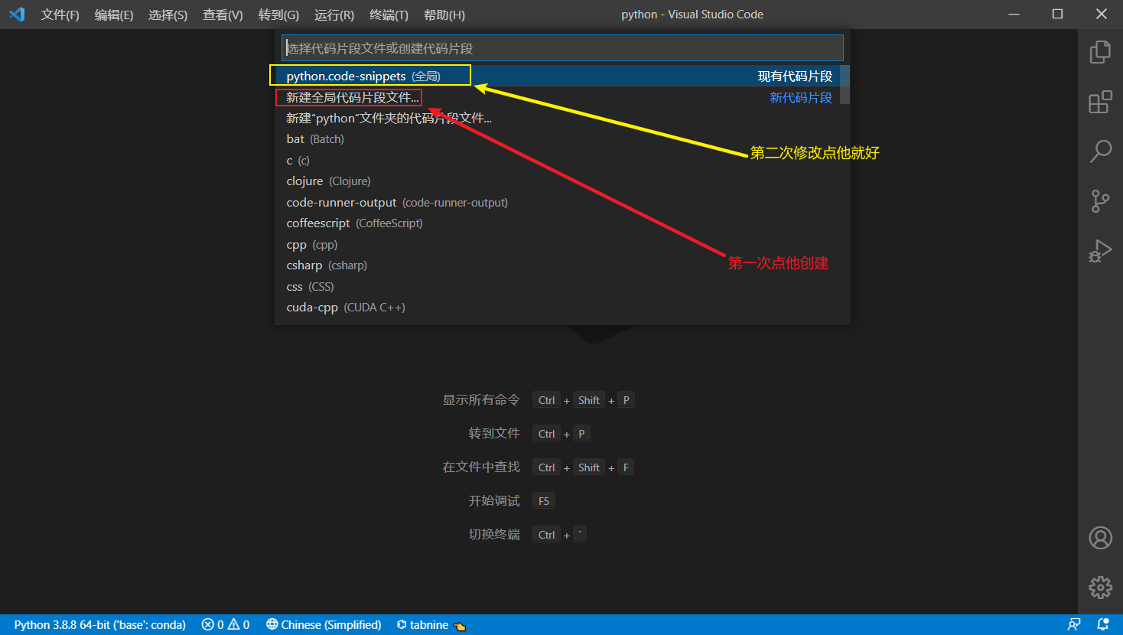Open Run and Debug view icon
1123x635 pixels.
[x=1100, y=251]
